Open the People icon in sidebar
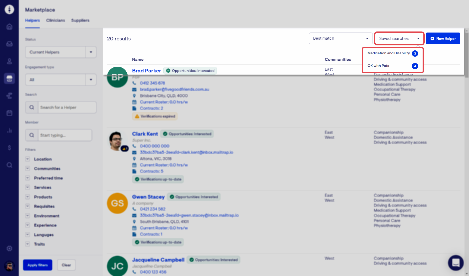The height and width of the screenshot is (276, 469). point(9,61)
